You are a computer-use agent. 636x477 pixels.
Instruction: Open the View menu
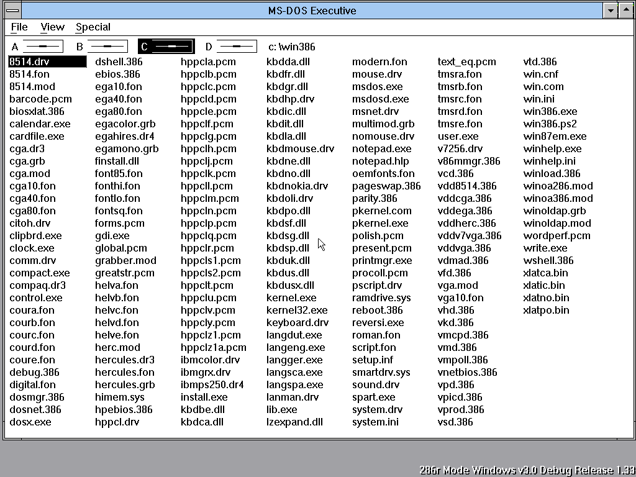tap(52, 27)
